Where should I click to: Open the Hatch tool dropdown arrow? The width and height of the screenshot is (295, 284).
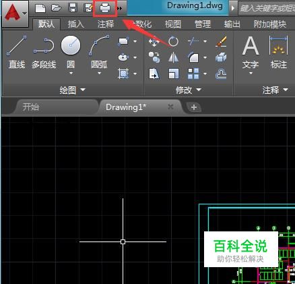click(x=135, y=74)
